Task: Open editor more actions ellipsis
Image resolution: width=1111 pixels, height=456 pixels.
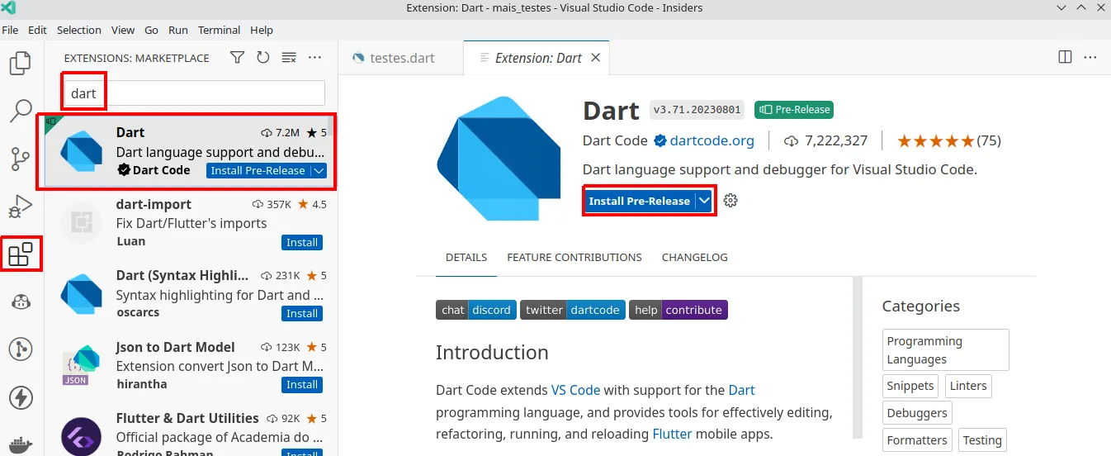Action: (1091, 58)
